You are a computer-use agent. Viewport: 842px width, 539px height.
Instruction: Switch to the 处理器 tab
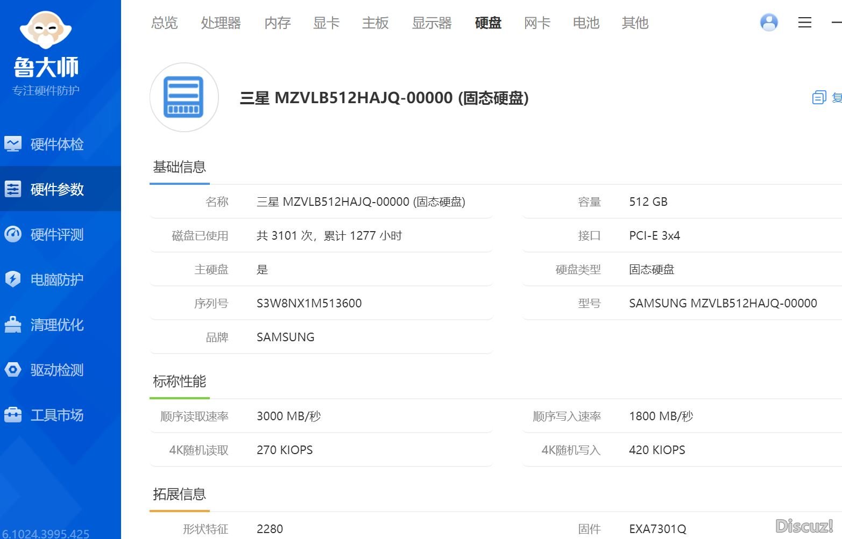[x=221, y=23]
